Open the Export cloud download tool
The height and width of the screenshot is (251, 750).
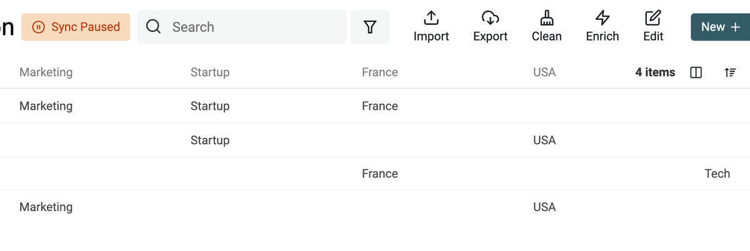[490, 17]
